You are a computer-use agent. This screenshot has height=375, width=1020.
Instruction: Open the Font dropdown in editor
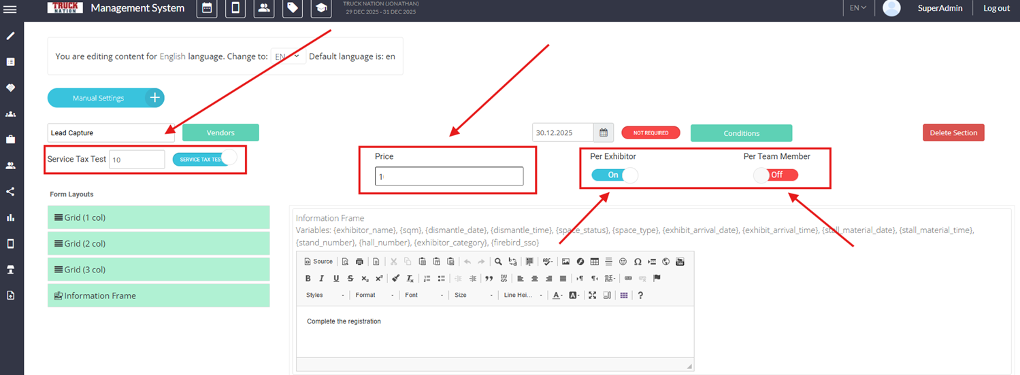click(423, 296)
